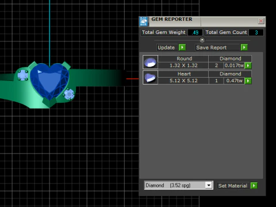Click the Diamond material cell in Round row
Viewport: 276px width, 207px height.
pyautogui.click(x=230, y=59)
